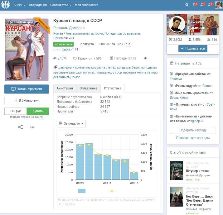Click the share icon under Buy button
The width and height of the screenshot is (223, 215).
(20, 127)
